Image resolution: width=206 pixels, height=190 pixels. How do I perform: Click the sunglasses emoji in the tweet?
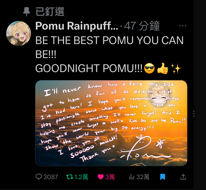[149, 68]
